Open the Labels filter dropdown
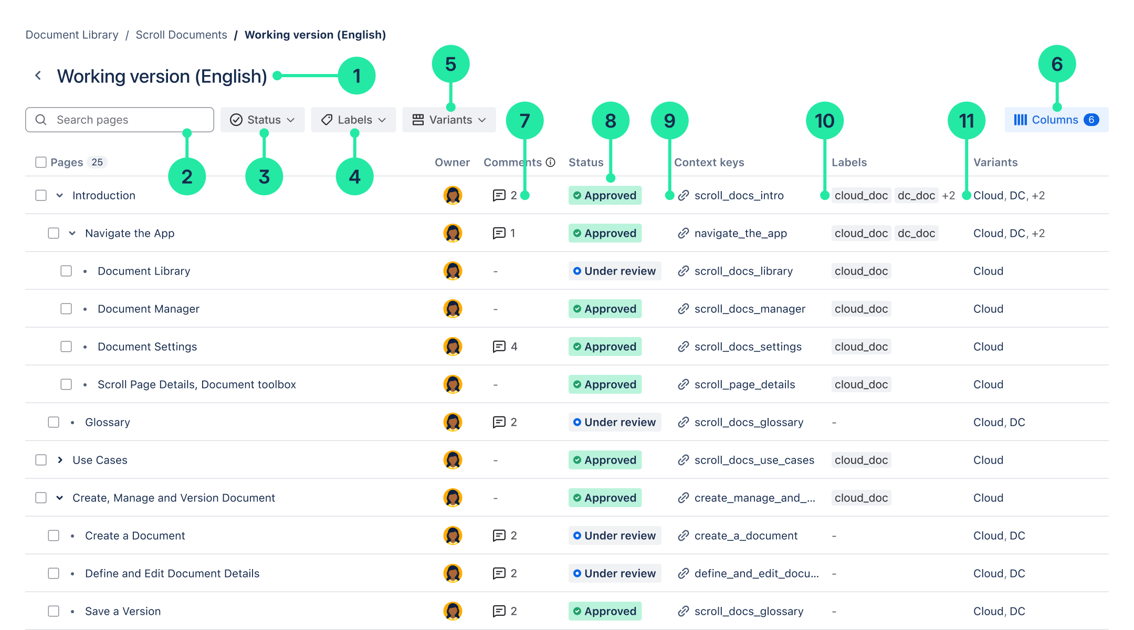 click(353, 120)
